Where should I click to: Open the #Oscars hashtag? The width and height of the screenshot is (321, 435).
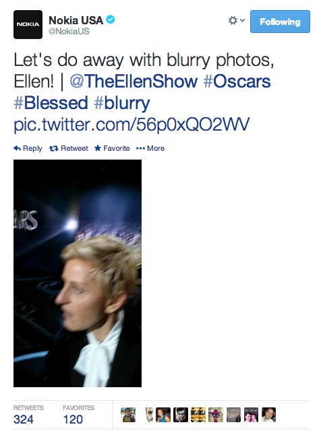click(237, 81)
